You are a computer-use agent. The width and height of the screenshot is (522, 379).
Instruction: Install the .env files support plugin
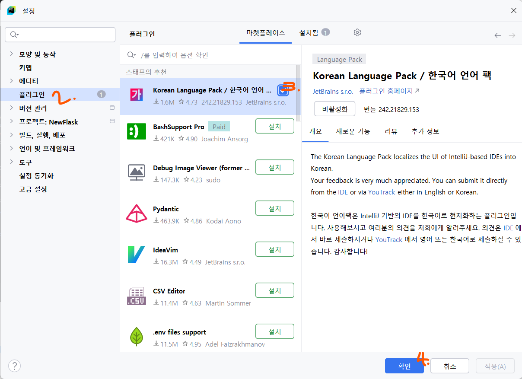pyautogui.click(x=275, y=331)
